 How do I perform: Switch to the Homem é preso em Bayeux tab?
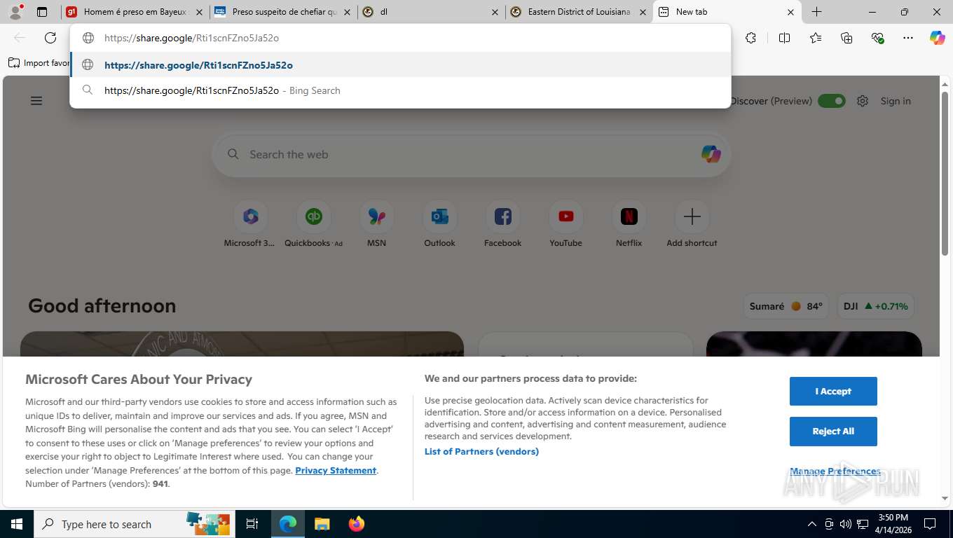pyautogui.click(x=135, y=12)
